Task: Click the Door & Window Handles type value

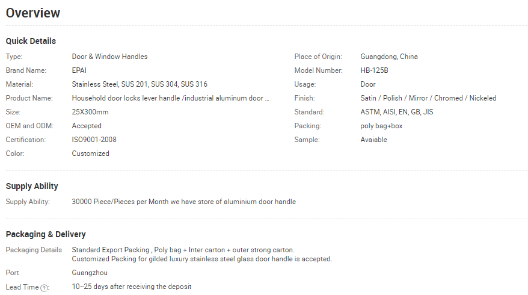Action: pyautogui.click(x=109, y=57)
